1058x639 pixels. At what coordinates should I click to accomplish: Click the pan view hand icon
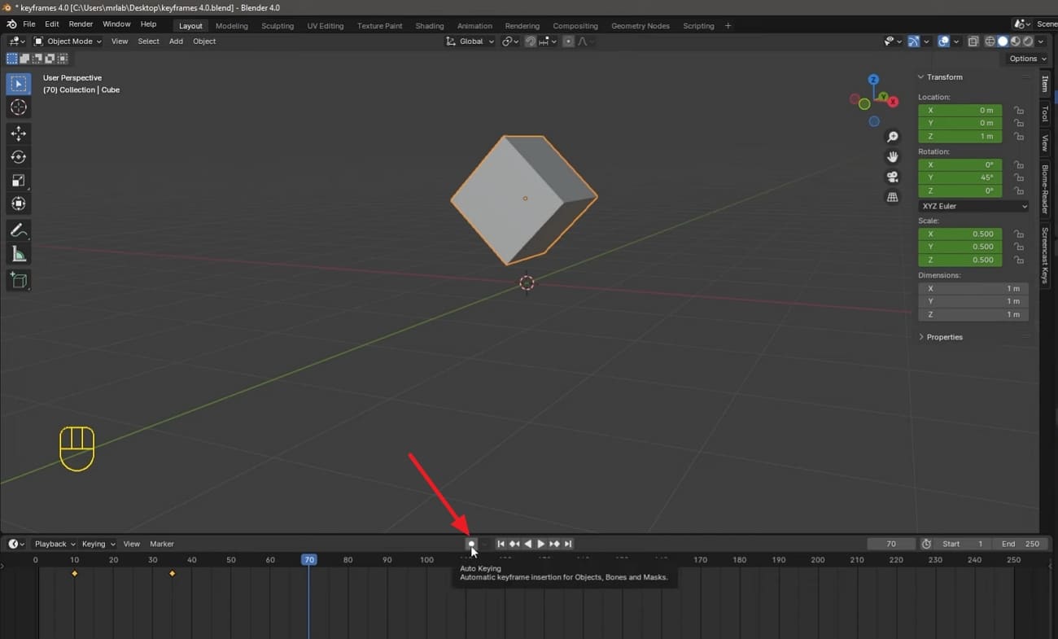pos(893,157)
